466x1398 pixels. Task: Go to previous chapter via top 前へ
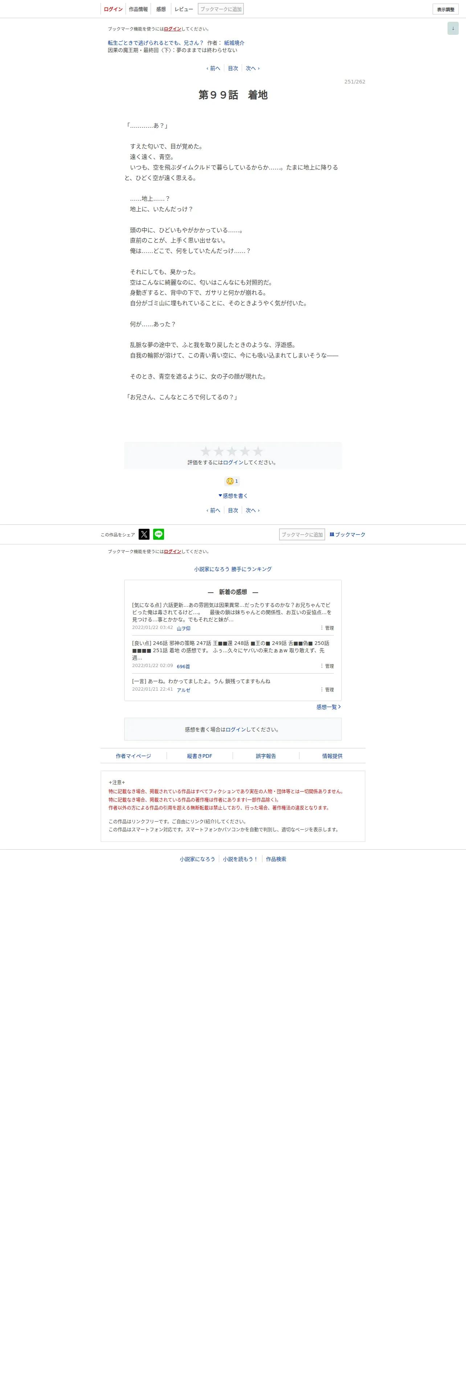pos(213,68)
